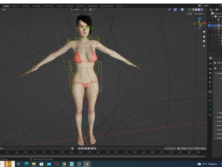The width and height of the screenshot is (222, 167).
Task: Open View Layer properties tab
Action: tap(210, 77)
